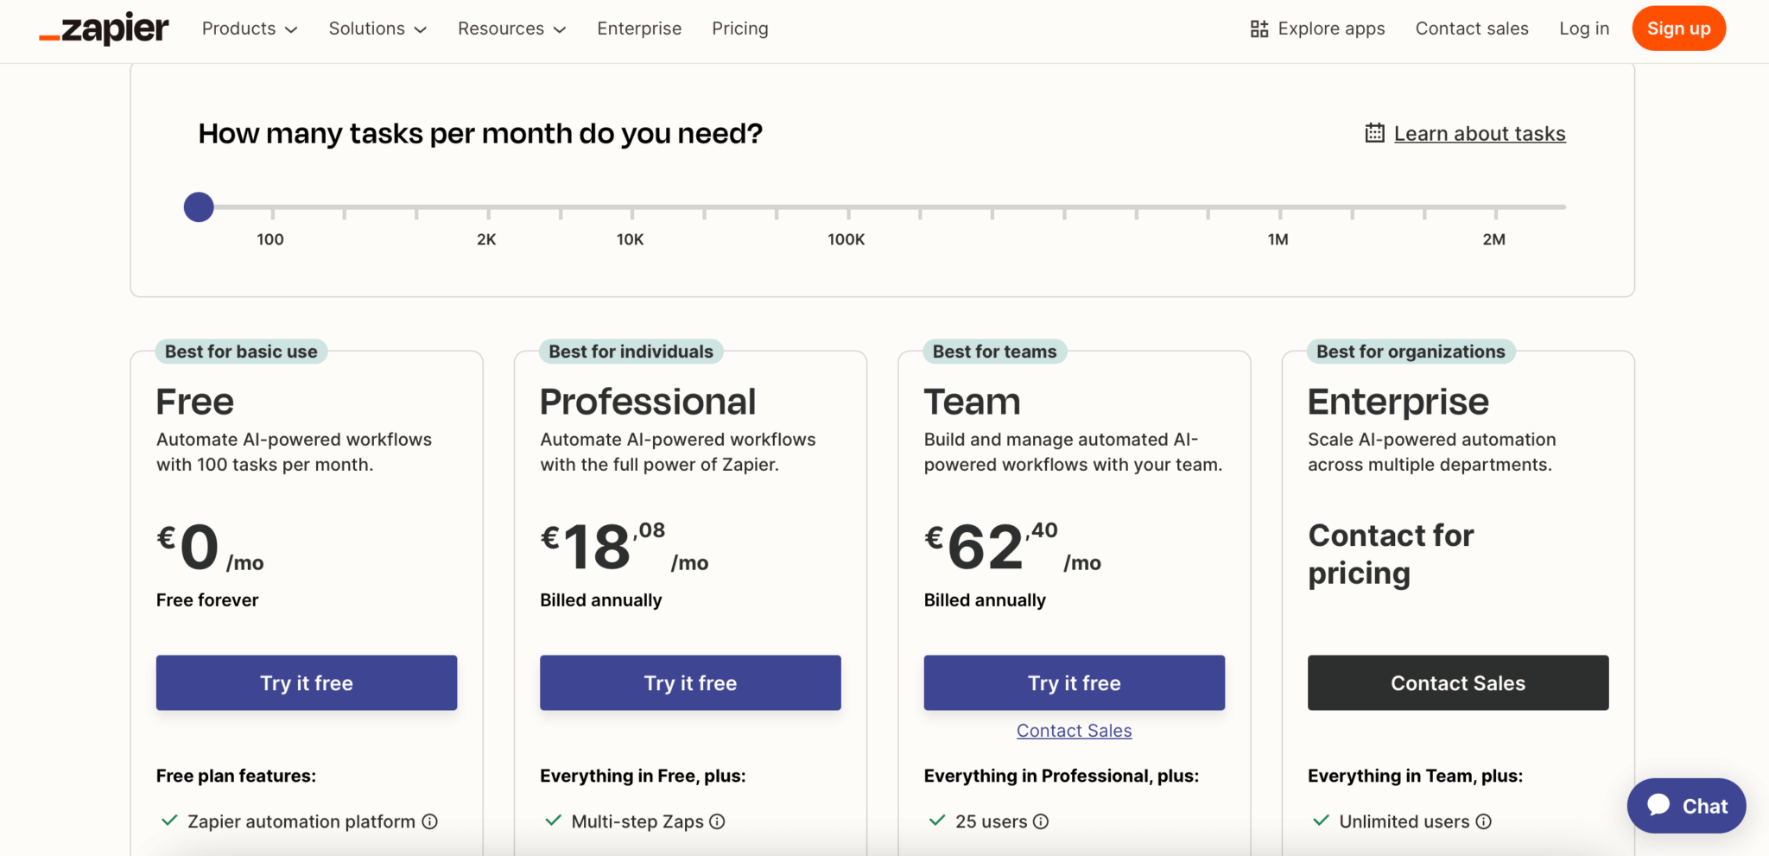The image size is (1769, 856).
Task: Click the Best for teams badge
Action: point(994,352)
